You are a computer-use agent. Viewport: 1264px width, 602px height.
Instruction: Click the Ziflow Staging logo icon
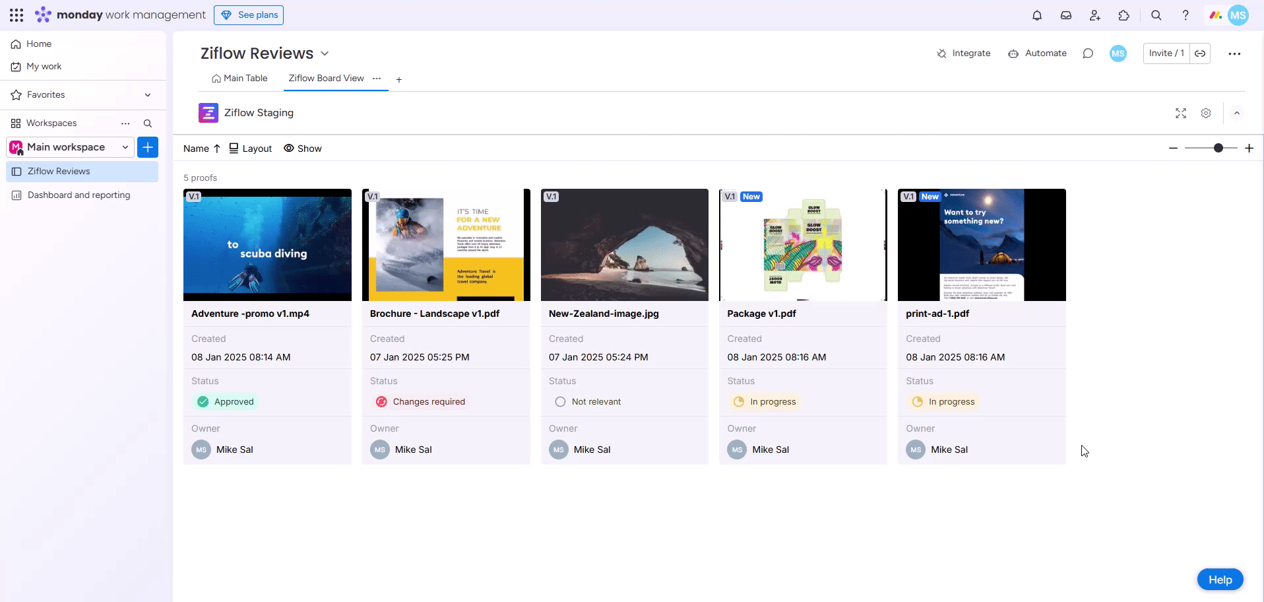tap(208, 113)
